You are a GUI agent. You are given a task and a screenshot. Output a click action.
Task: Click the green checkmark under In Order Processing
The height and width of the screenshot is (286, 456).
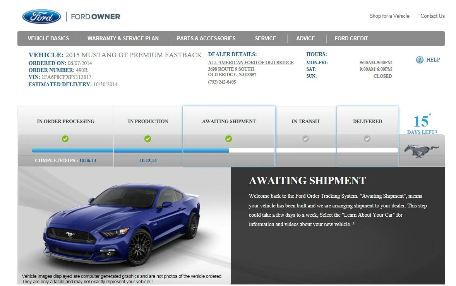[65, 139]
